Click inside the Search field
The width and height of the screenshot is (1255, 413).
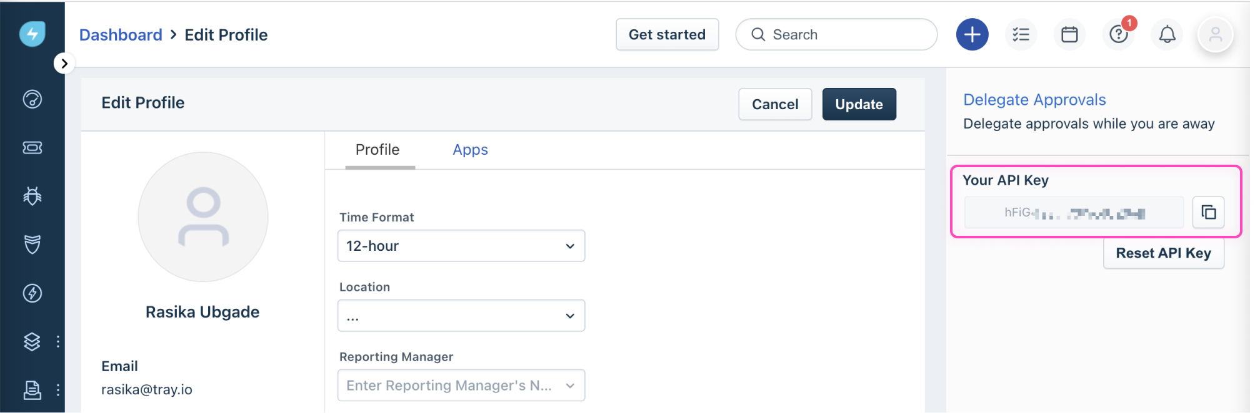point(836,34)
